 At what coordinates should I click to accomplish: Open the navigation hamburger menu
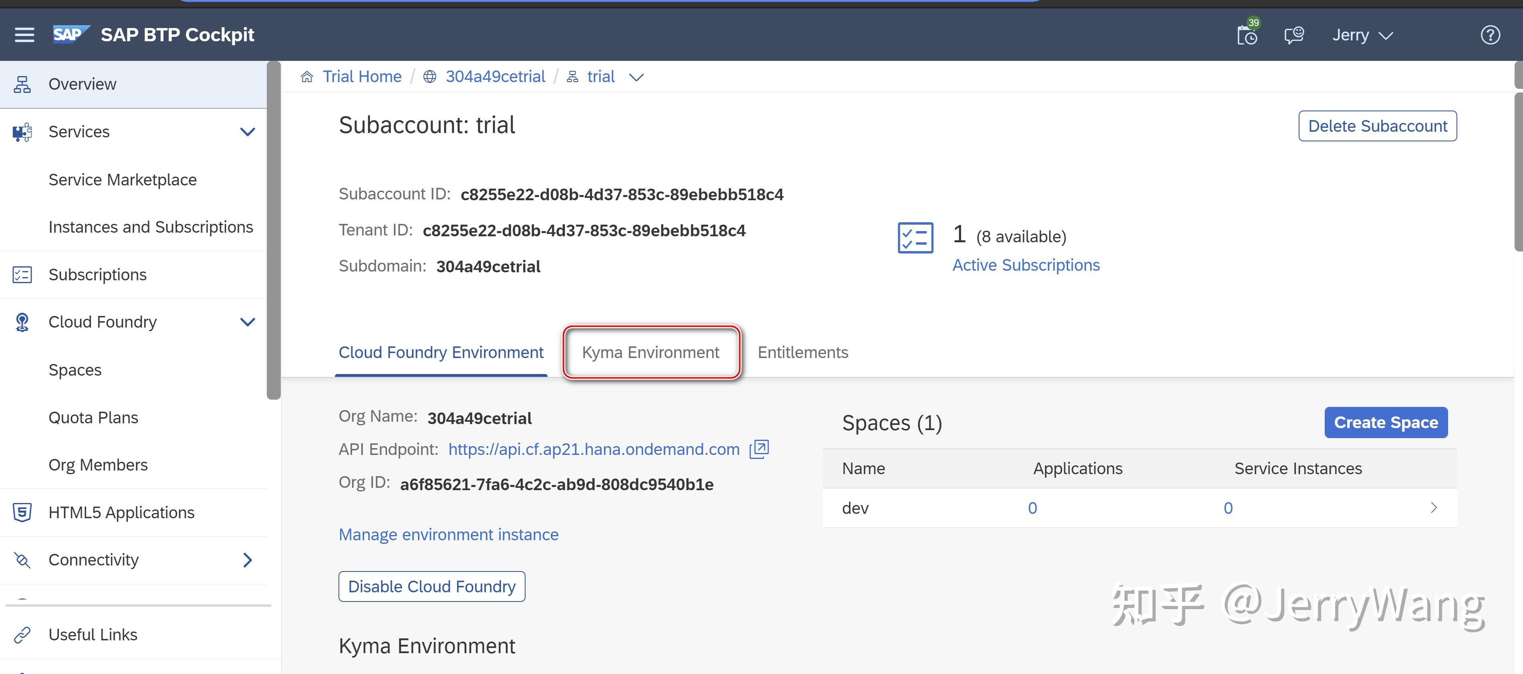[24, 34]
